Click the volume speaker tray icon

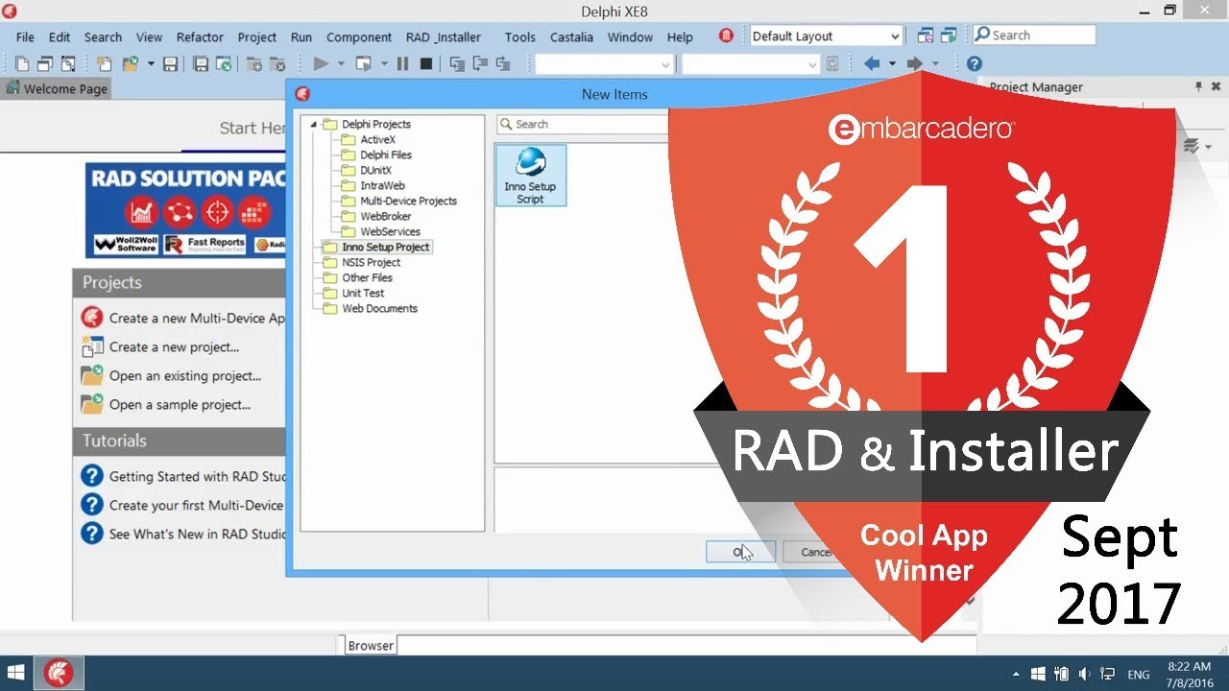(1085, 674)
